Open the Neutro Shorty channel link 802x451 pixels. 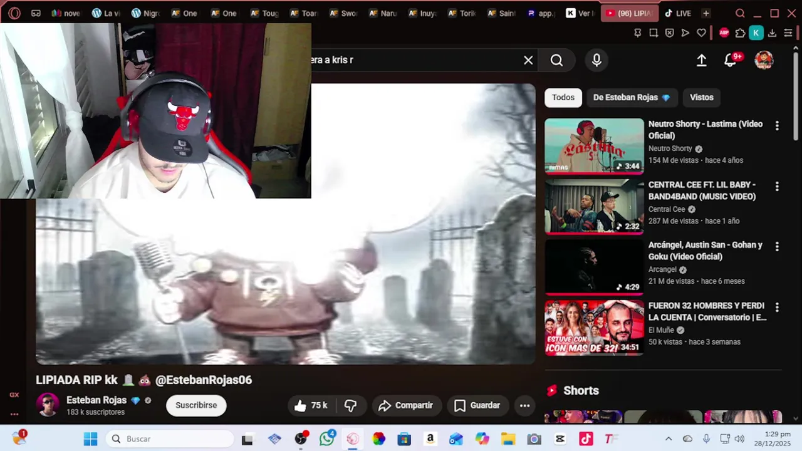tap(670, 148)
